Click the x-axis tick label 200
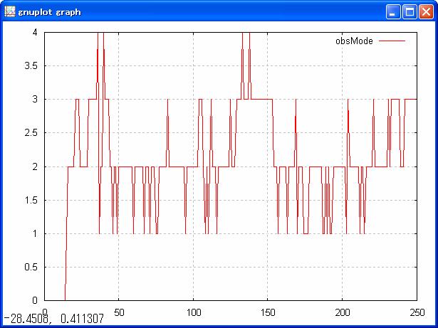 pyautogui.click(x=342, y=312)
